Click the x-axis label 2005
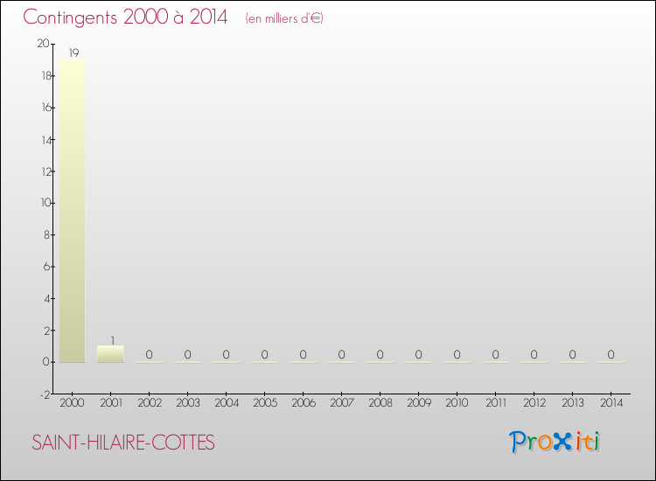The image size is (656, 481). pyautogui.click(x=265, y=403)
